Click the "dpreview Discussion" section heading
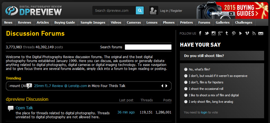The height and width of the screenshot is (123, 270). (27, 99)
